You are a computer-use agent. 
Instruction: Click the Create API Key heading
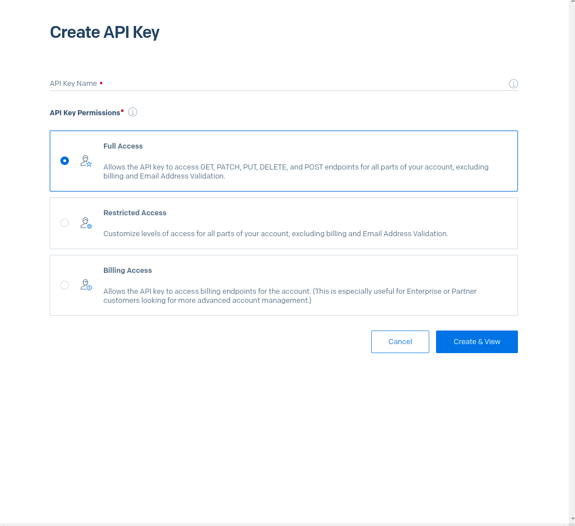(x=104, y=32)
